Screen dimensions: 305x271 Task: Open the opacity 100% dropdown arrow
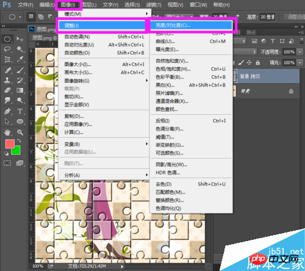300,52
